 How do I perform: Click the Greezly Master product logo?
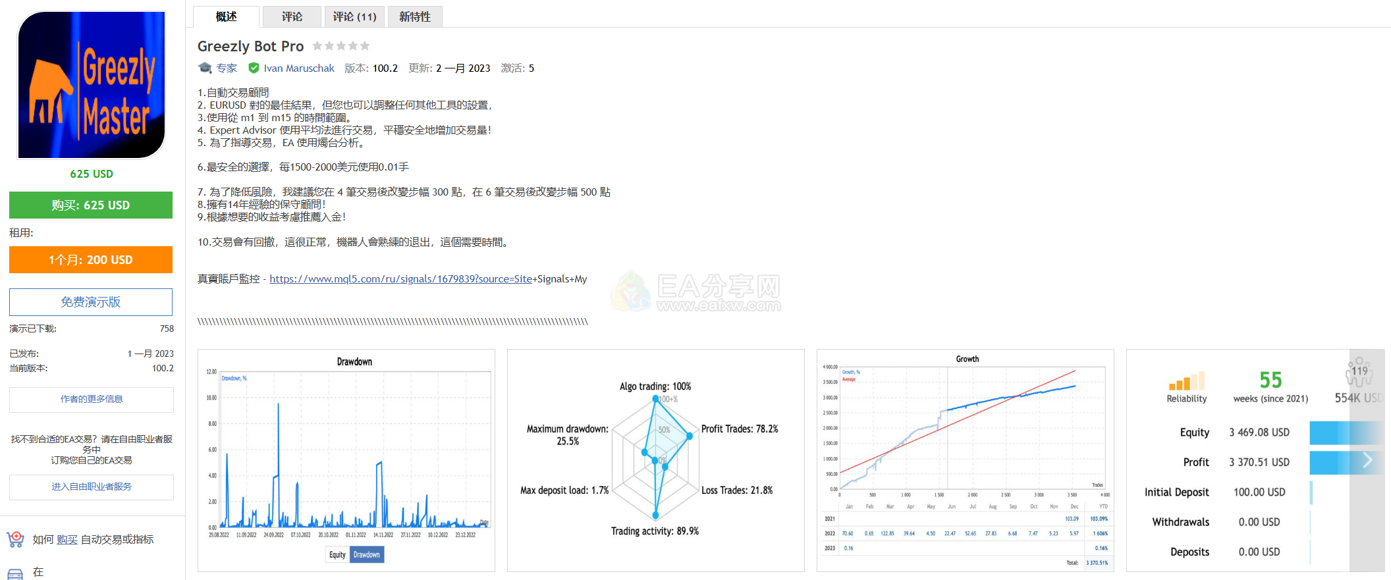[x=92, y=85]
